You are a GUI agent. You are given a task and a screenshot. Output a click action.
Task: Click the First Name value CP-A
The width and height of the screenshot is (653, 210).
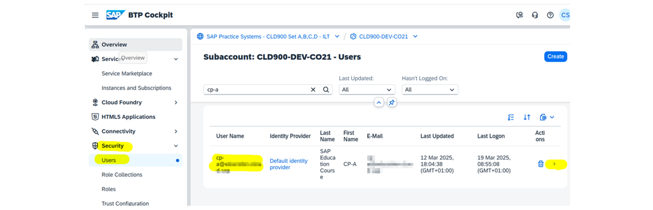pyautogui.click(x=350, y=164)
